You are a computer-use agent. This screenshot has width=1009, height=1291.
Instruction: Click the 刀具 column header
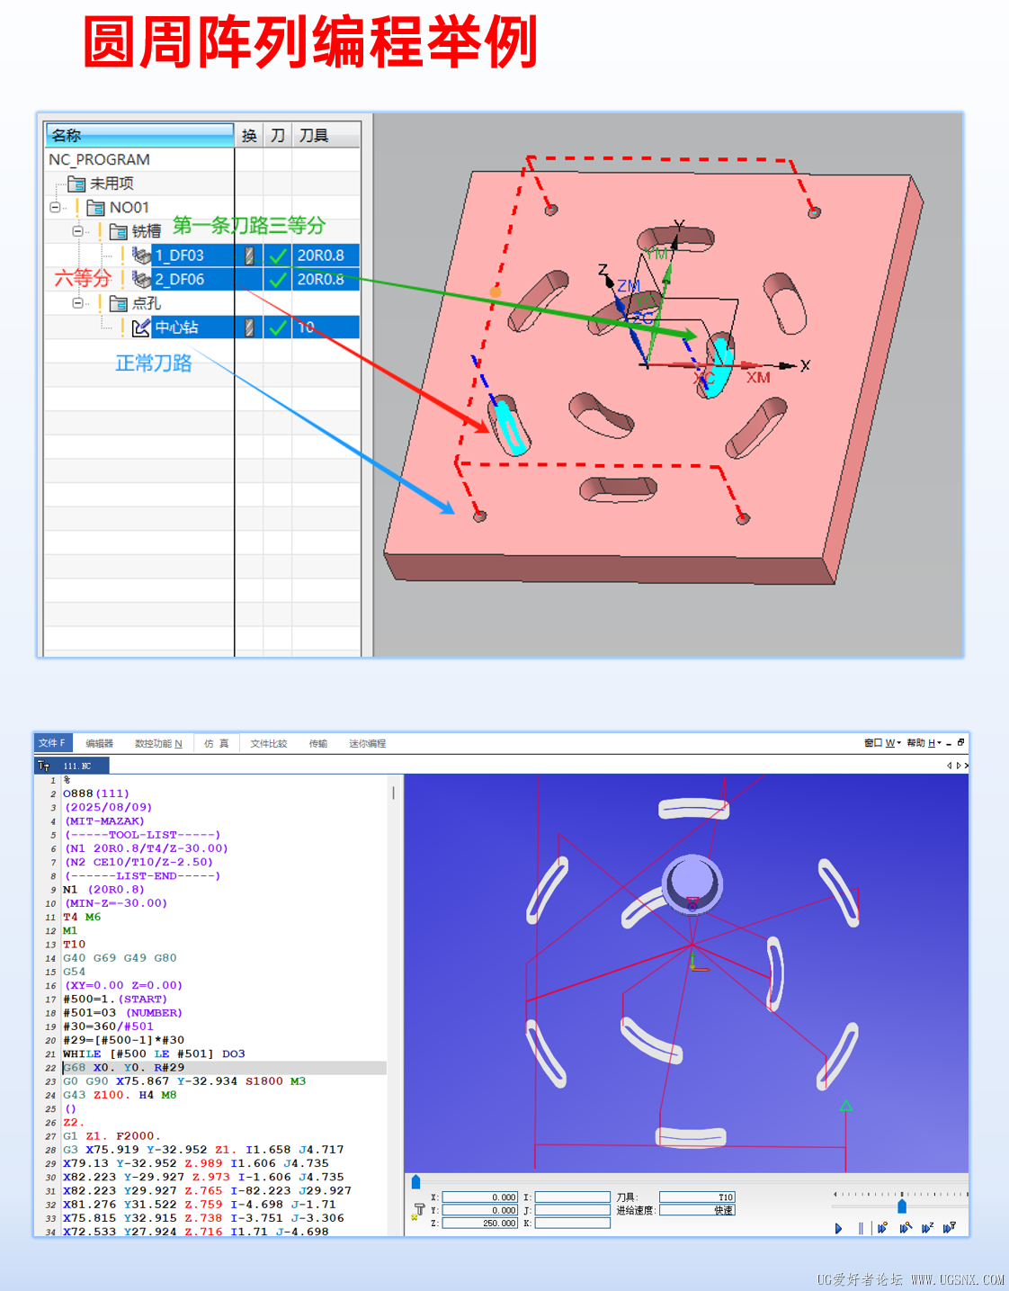(x=326, y=135)
